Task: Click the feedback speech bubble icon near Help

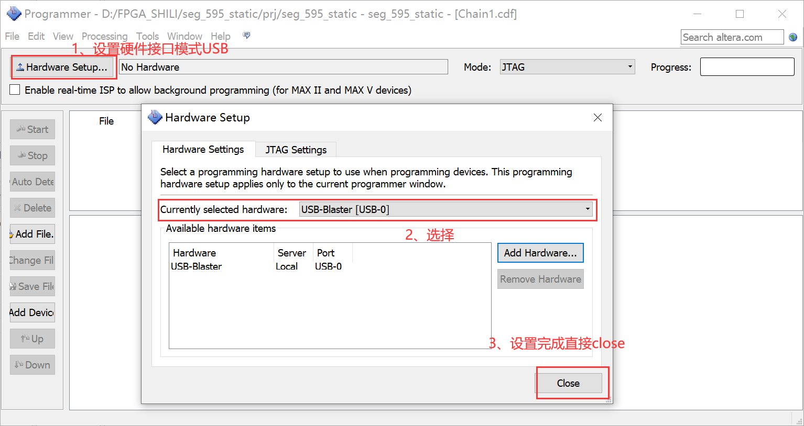Action: tap(246, 35)
